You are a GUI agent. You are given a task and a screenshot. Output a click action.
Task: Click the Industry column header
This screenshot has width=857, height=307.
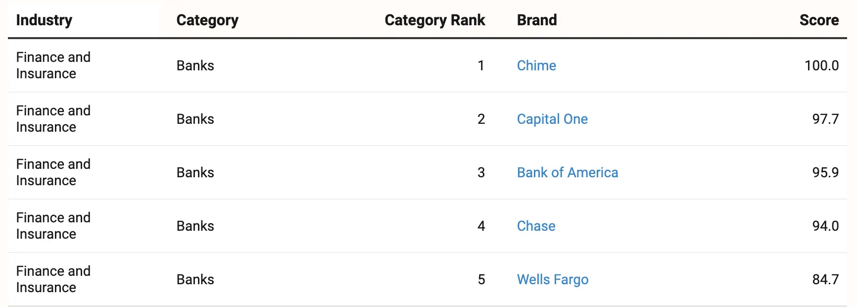[44, 20]
